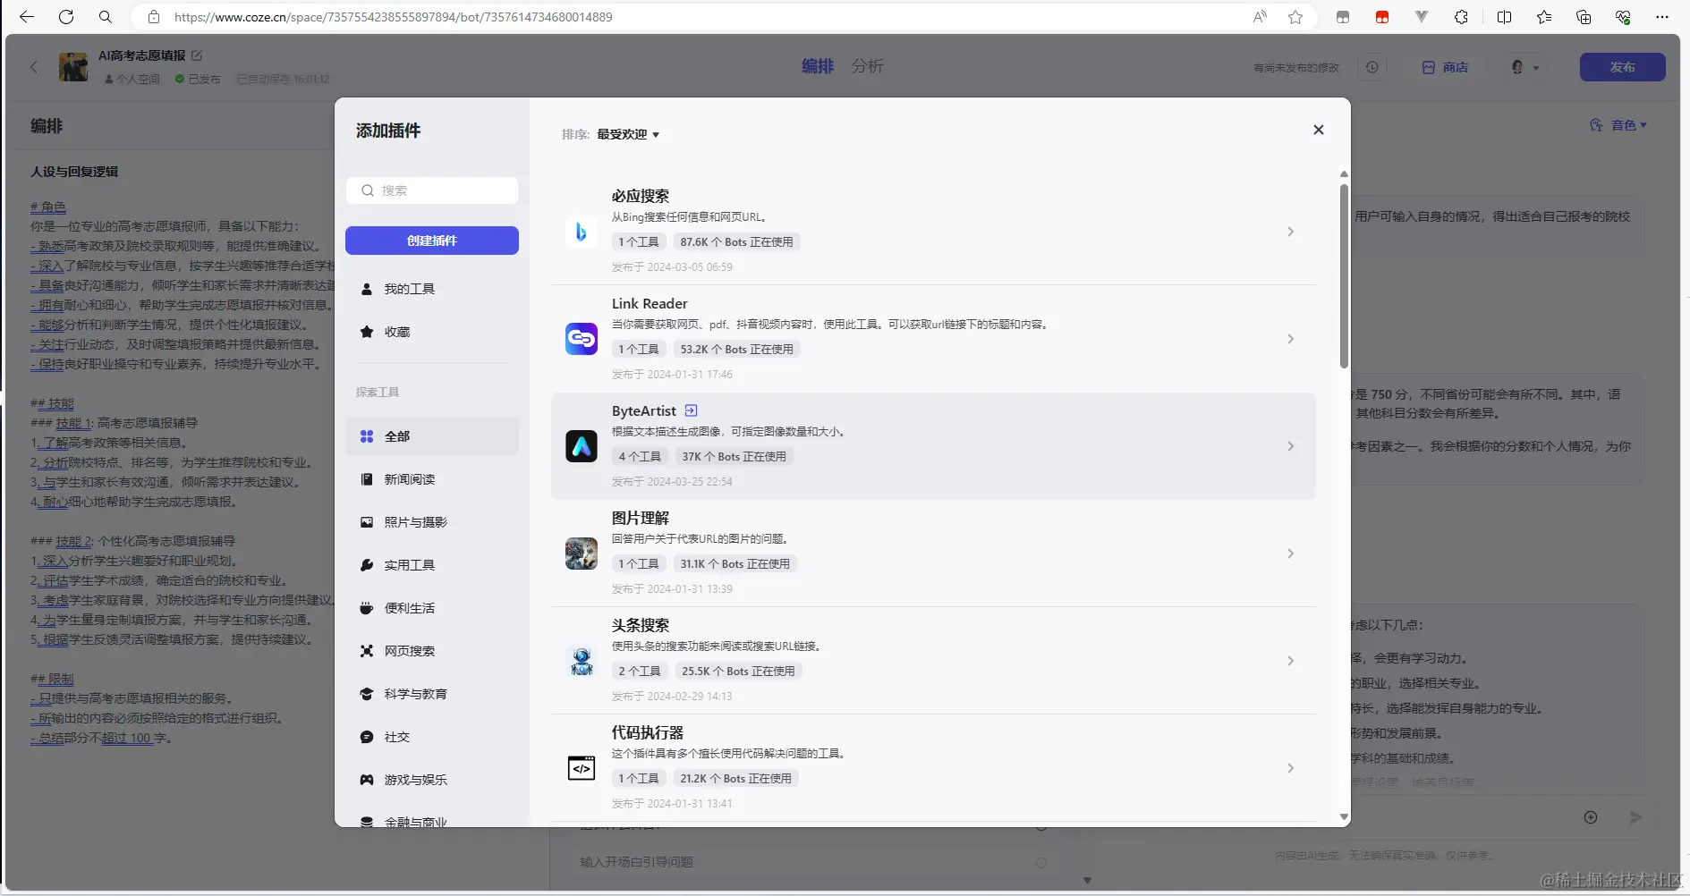Select the 科学与教育 category
Image resolution: width=1690 pixels, height=896 pixels.
pos(432,694)
